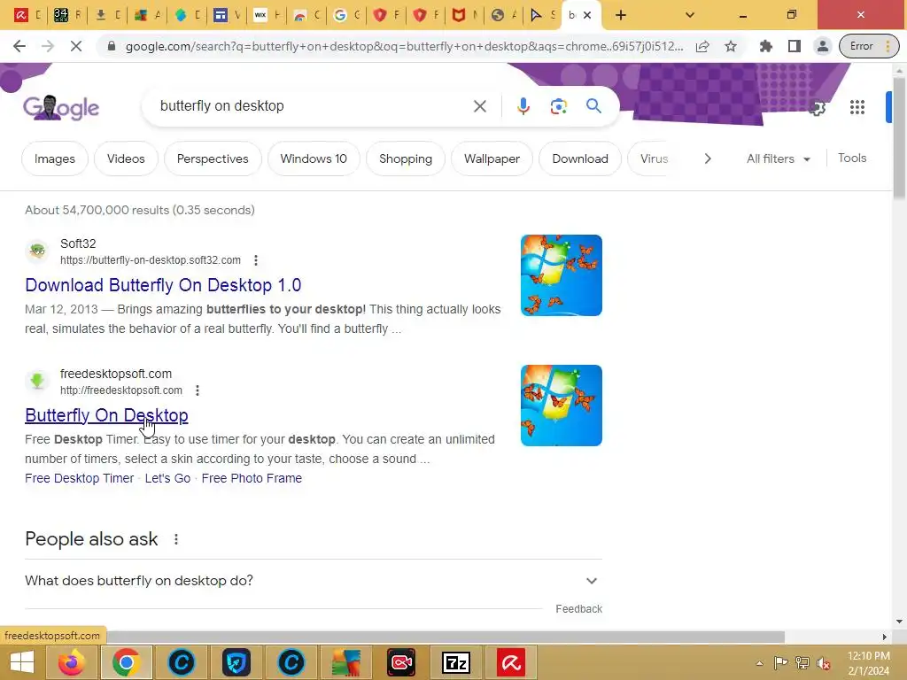Open the Butterfly On Desktop freedesktopsoft link
The height and width of the screenshot is (680, 907).
(x=106, y=415)
